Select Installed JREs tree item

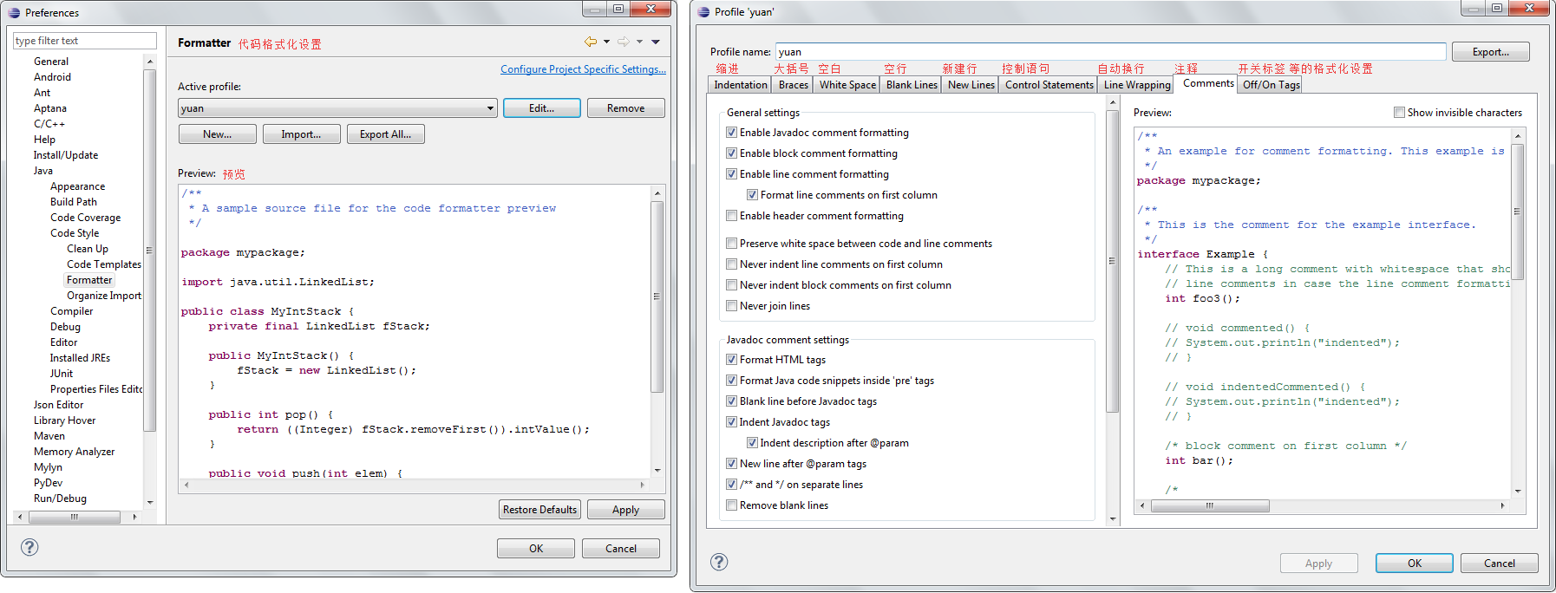(x=80, y=358)
